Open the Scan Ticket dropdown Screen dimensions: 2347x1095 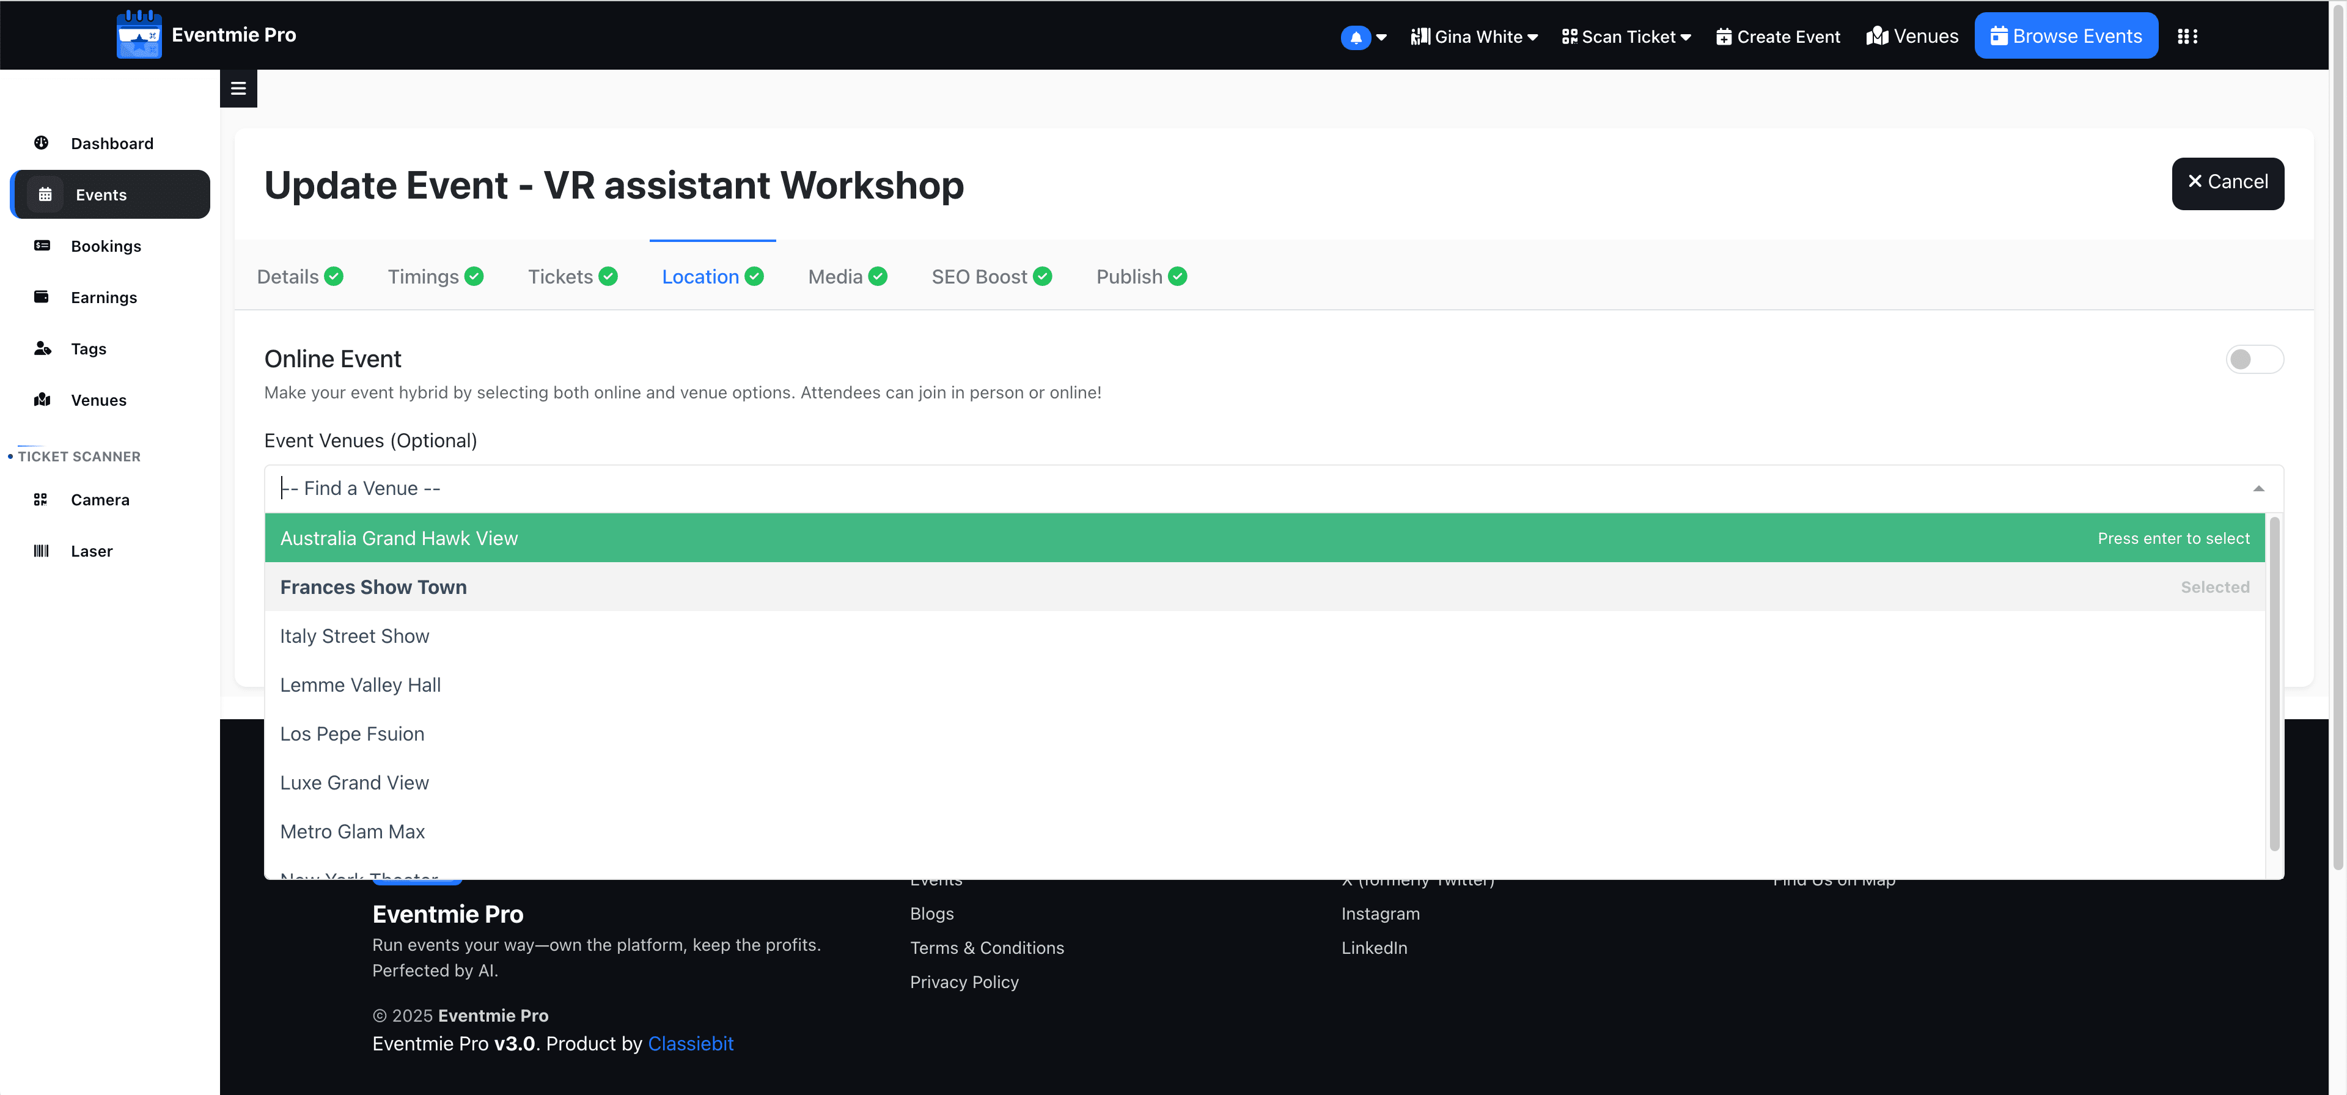[x=1626, y=37]
